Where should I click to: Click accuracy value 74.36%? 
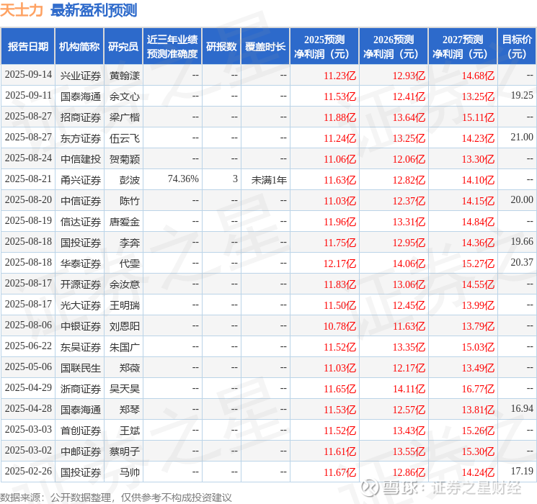[183, 179]
